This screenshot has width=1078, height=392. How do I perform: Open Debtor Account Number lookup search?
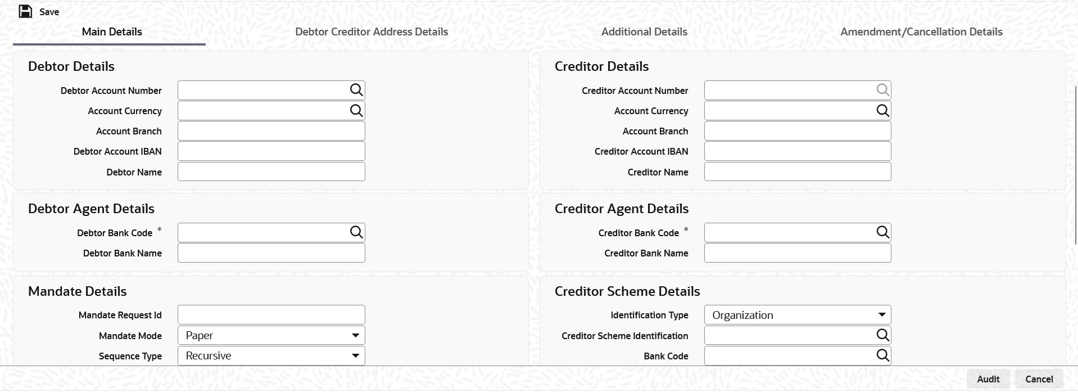[356, 90]
